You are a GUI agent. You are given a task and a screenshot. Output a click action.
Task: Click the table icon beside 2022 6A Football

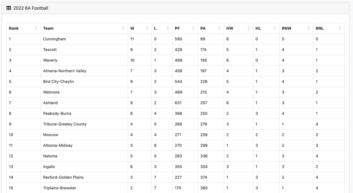pyautogui.click(x=9, y=8)
